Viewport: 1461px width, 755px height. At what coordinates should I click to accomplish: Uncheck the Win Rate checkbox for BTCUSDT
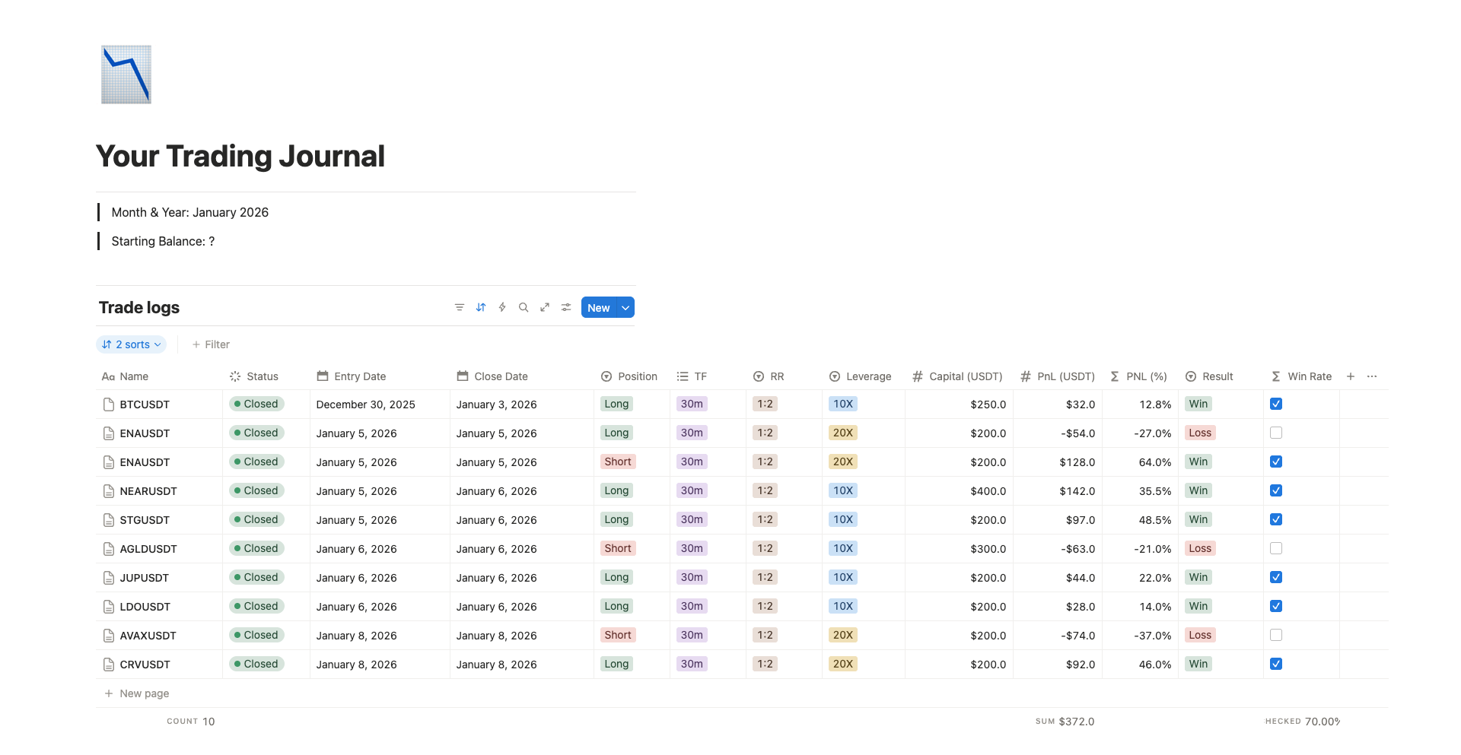click(1276, 404)
